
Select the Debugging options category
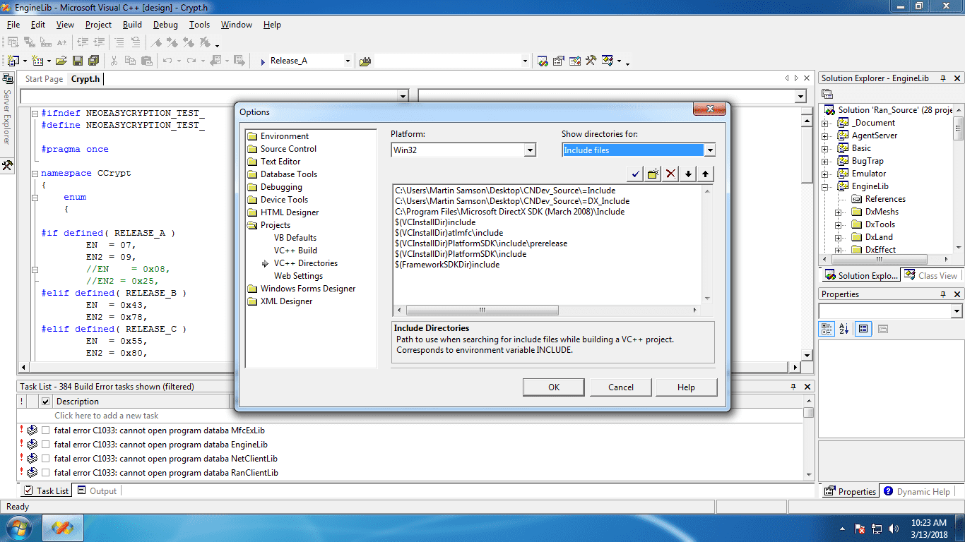coord(281,187)
